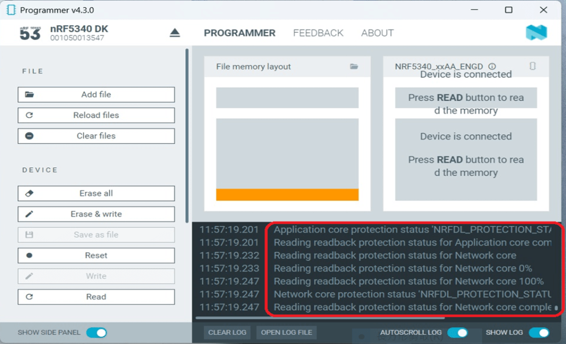The height and width of the screenshot is (344, 566).
Task: Click NRF5340_xxAA_ENGD device title
Action: (439, 66)
